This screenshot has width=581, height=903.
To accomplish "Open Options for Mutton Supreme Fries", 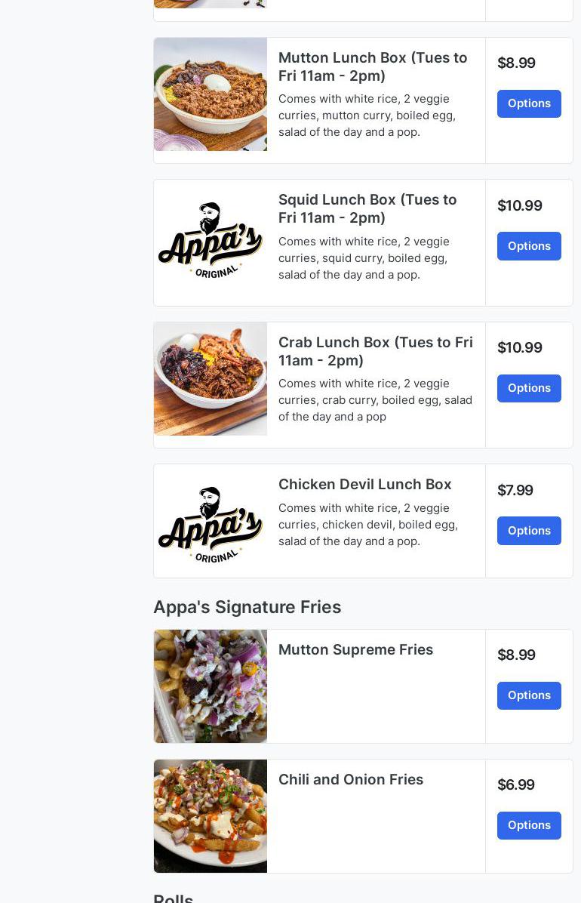I will [x=529, y=695].
